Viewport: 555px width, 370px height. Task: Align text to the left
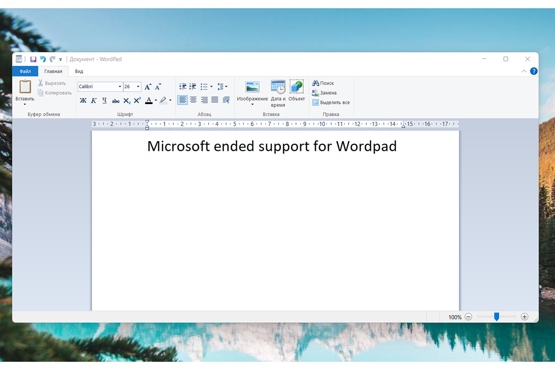coord(183,100)
